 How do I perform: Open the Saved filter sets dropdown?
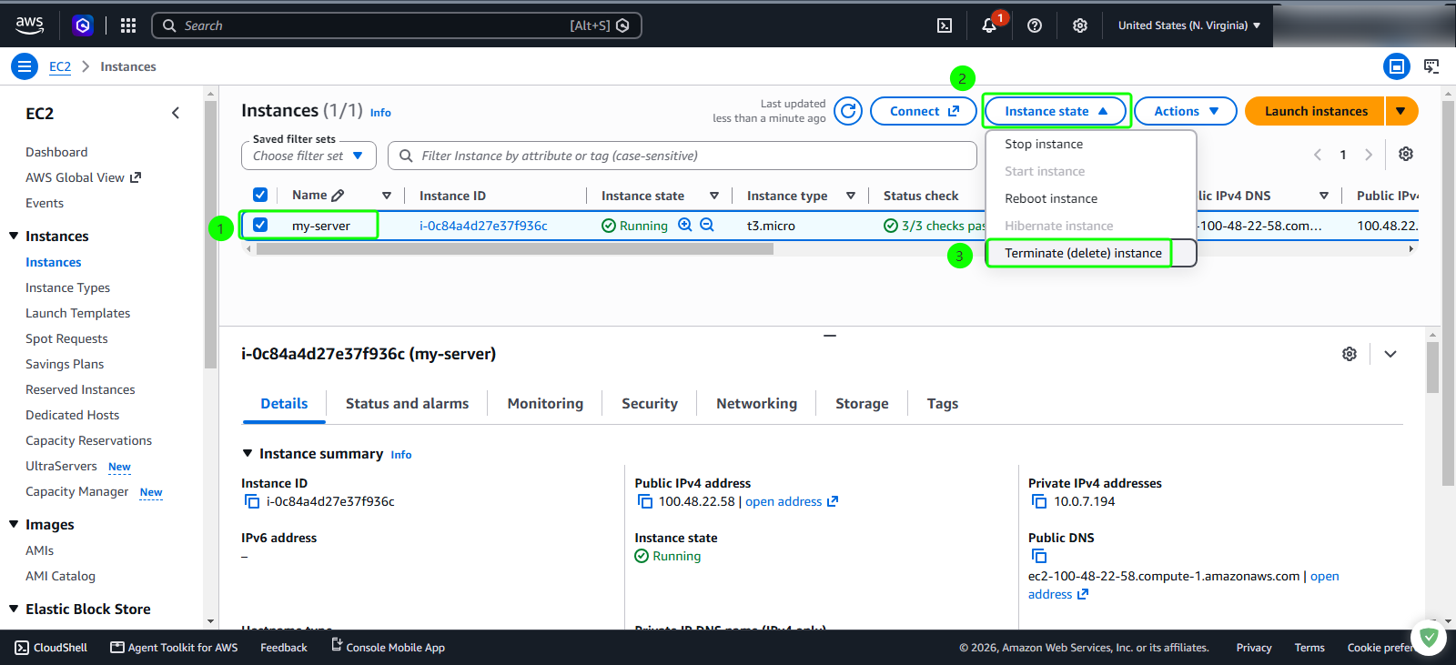(308, 156)
